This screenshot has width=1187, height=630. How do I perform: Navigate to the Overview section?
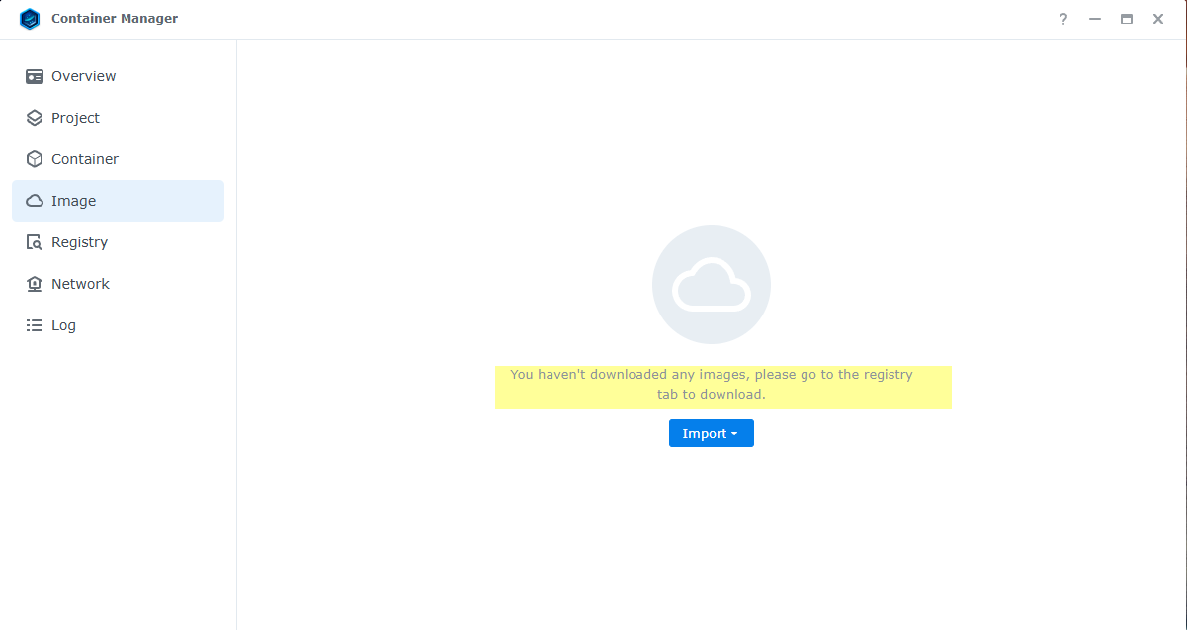[x=83, y=76]
